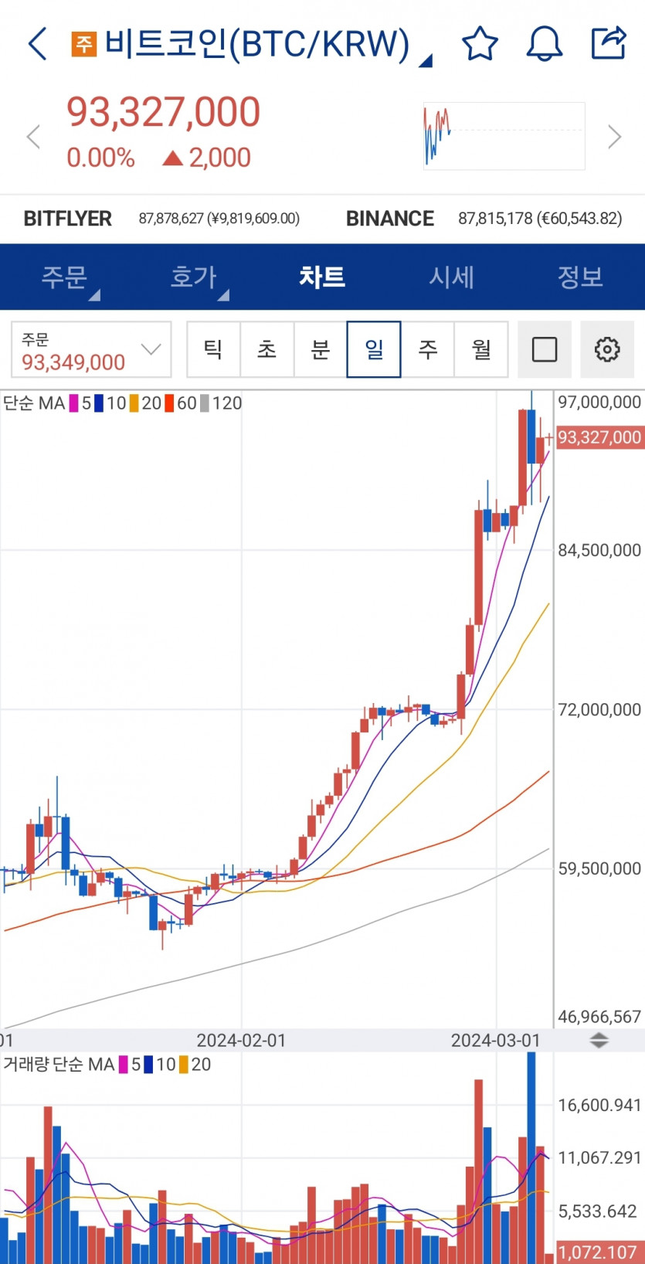
Task: Tap the fullscreen square icon
Action: (545, 349)
